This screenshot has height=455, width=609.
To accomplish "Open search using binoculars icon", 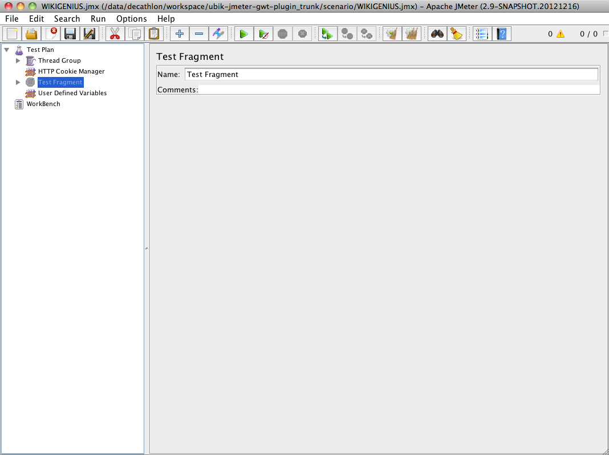I will click(437, 34).
